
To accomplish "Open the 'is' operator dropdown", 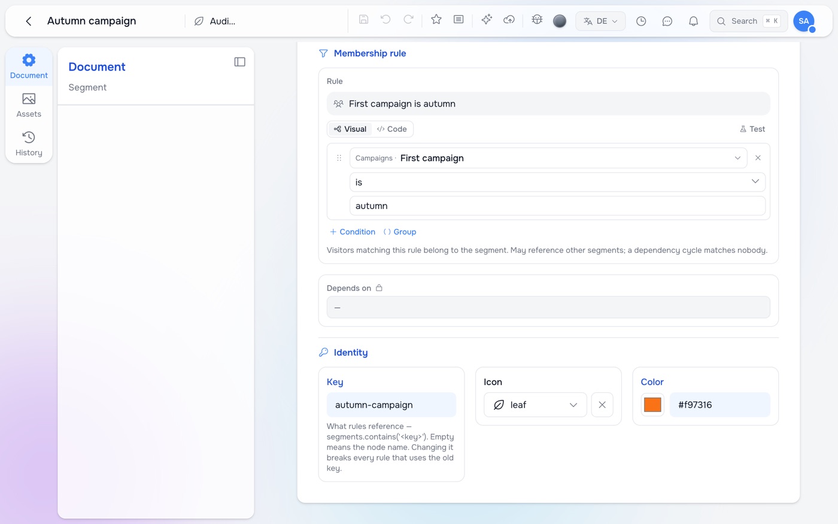I will (x=557, y=182).
